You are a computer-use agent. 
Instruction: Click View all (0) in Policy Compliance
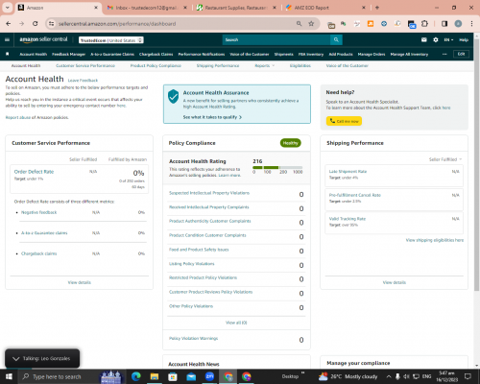point(236,323)
